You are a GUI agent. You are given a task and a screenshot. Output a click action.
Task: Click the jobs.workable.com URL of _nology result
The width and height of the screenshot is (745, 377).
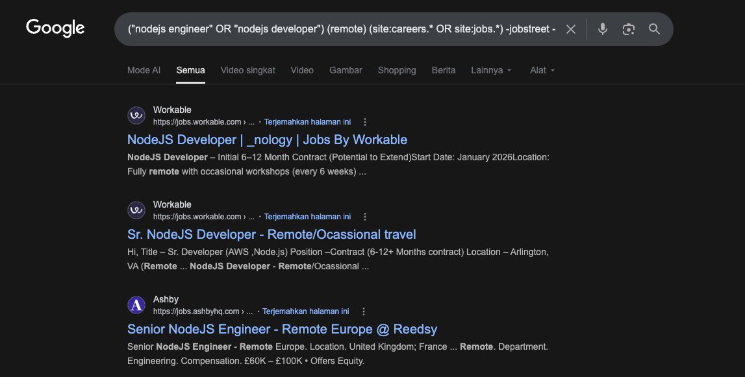point(203,122)
